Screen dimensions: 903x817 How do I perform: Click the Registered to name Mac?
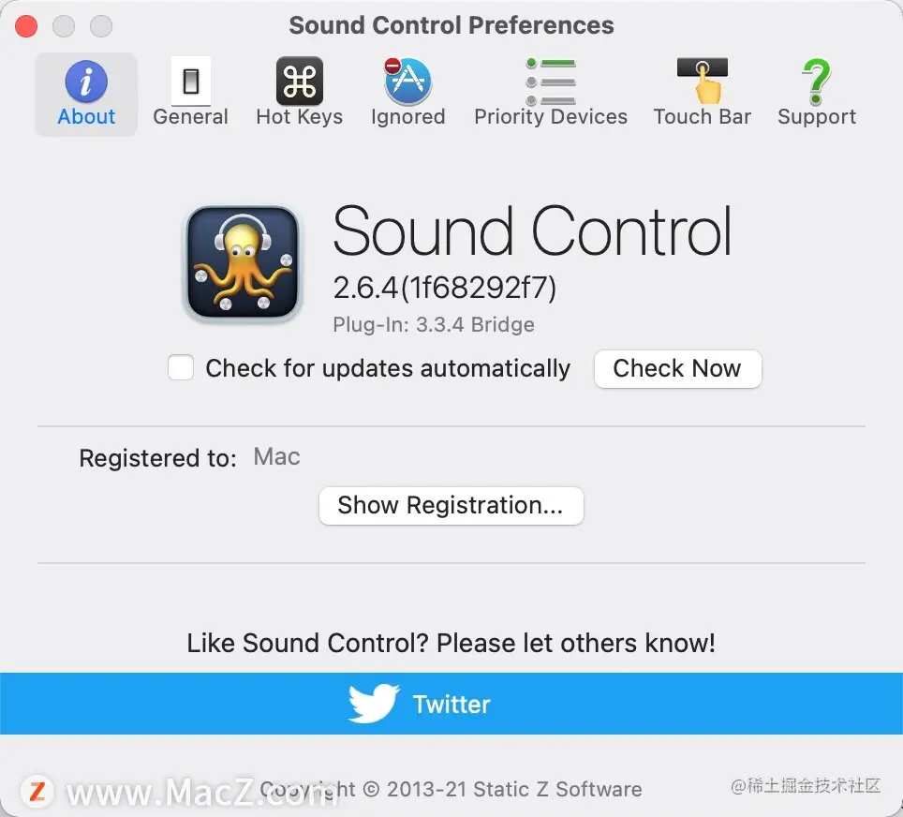click(x=277, y=457)
